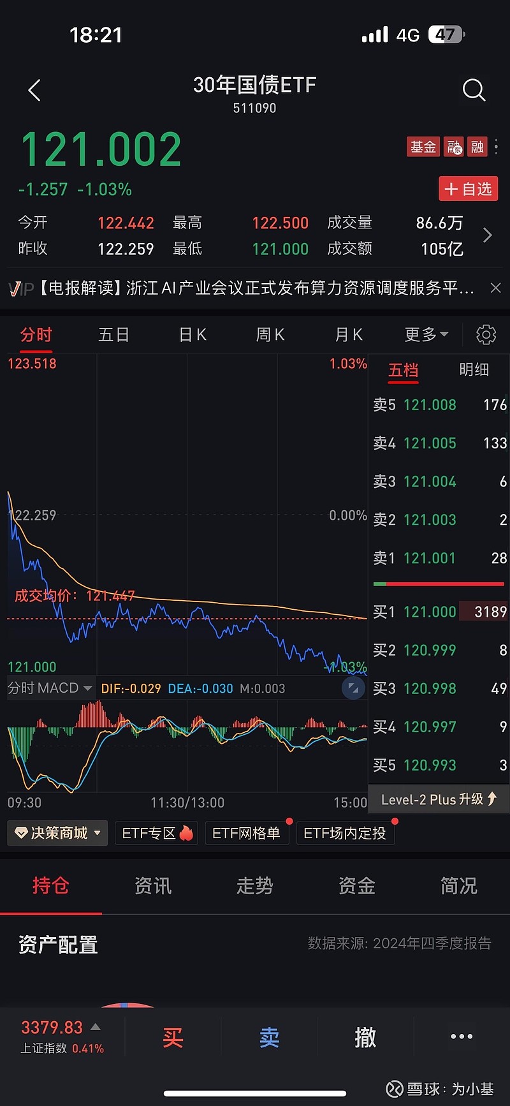
Task: Tap the current price 121.002
Action: (101, 150)
